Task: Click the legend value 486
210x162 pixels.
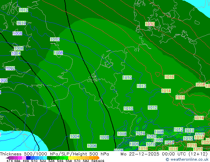Action: point(17,161)
